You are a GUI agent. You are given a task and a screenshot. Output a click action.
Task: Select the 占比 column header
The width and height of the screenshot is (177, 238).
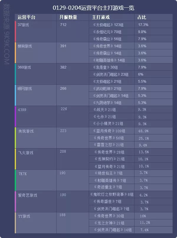pos(142,17)
